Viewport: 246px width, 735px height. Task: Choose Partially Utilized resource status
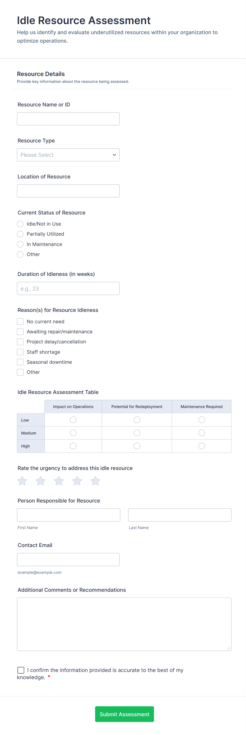tap(20, 234)
